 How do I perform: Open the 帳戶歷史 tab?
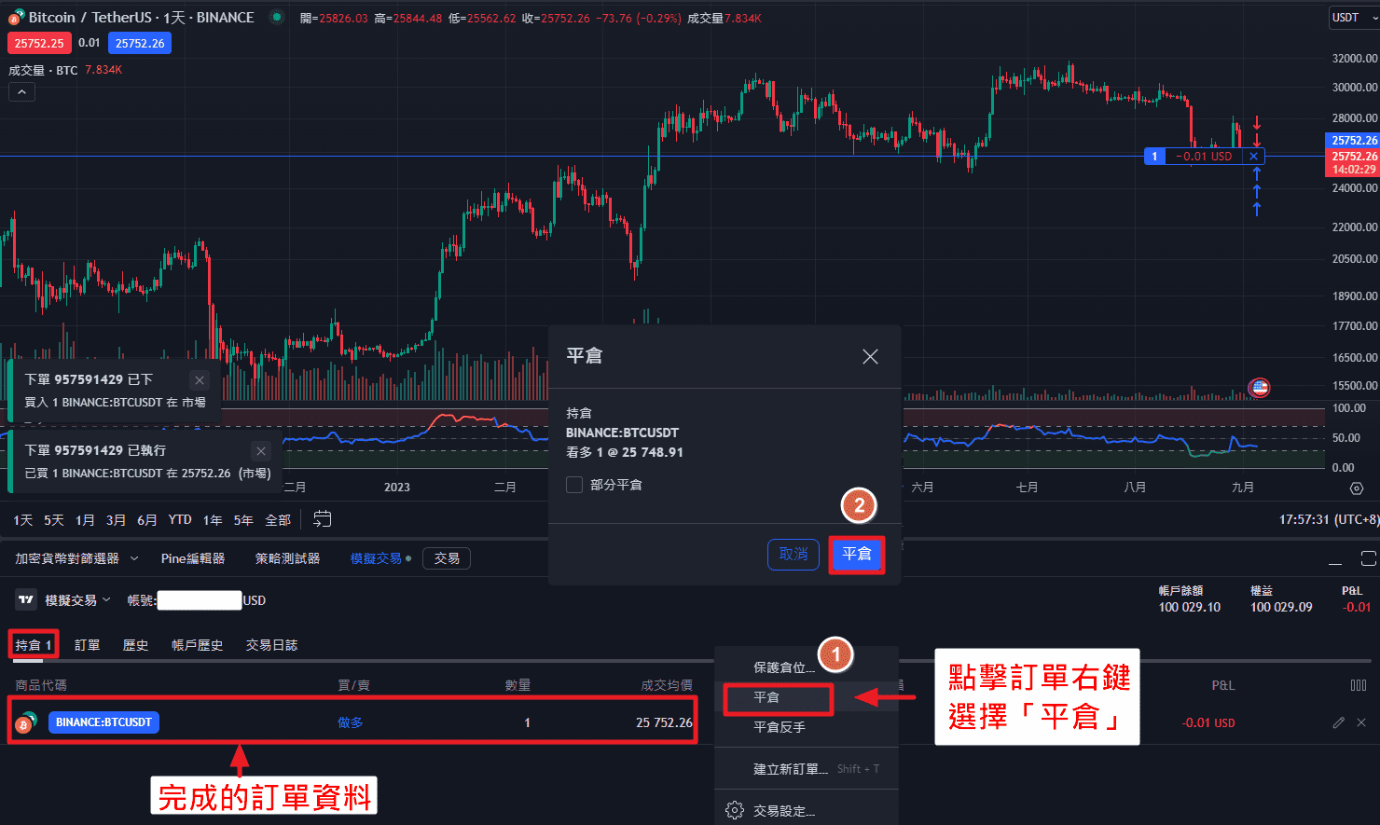[x=197, y=645]
